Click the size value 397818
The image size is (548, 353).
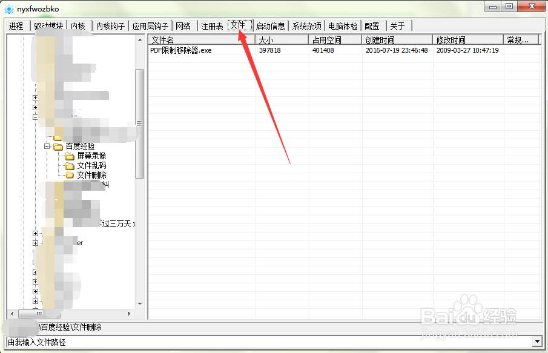coord(270,50)
